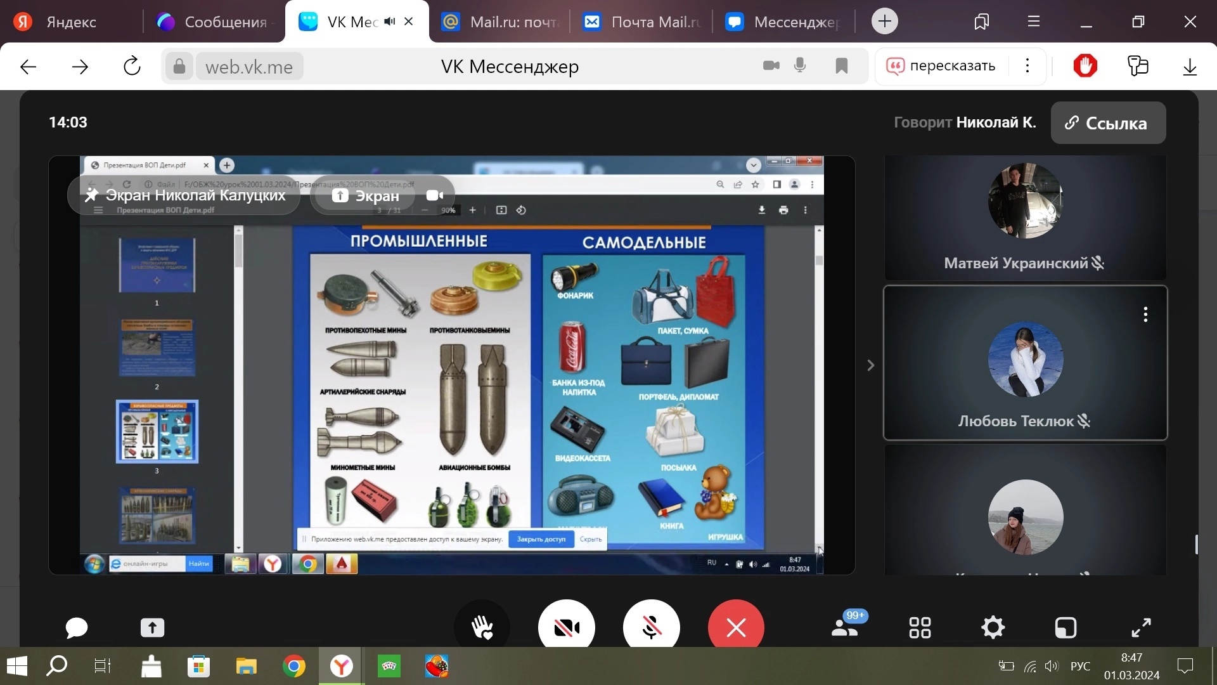This screenshot has height=685, width=1217.
Task: Toggle camera permission icon in address bar
Action: [x=771, y=65]
